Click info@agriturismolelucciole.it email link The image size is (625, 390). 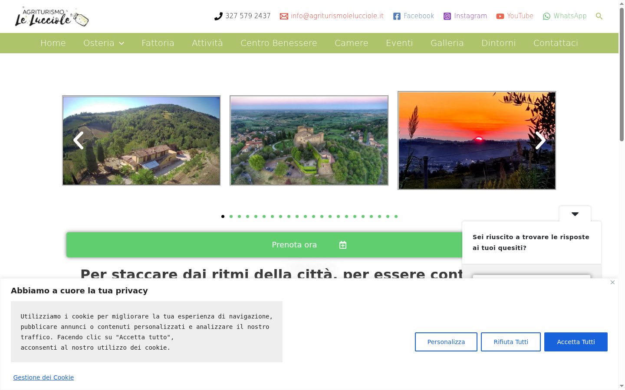click(x=337, y=16)
